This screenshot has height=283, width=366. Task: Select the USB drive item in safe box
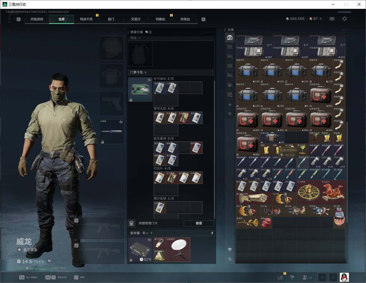tap(160, 243)
